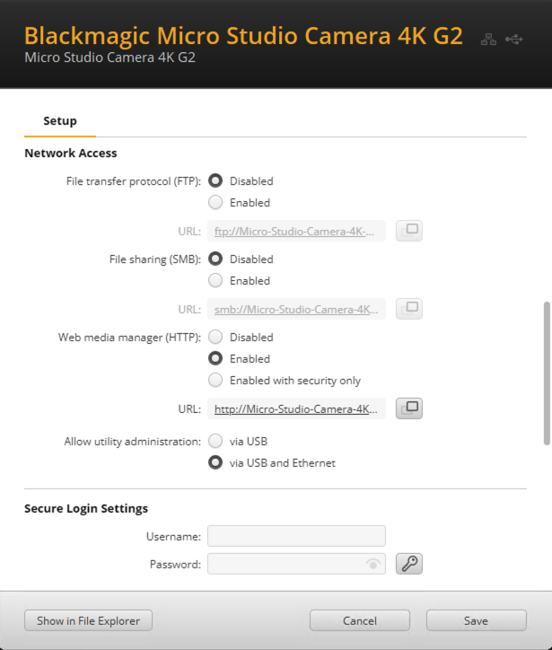Image resolution: width=552 pixels, height=650 pixels.
Task: Click the vertical scrollbar thumb
Action: point(547,373)
